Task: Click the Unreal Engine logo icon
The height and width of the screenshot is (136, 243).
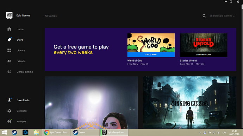Action: [x=9, y=72]
